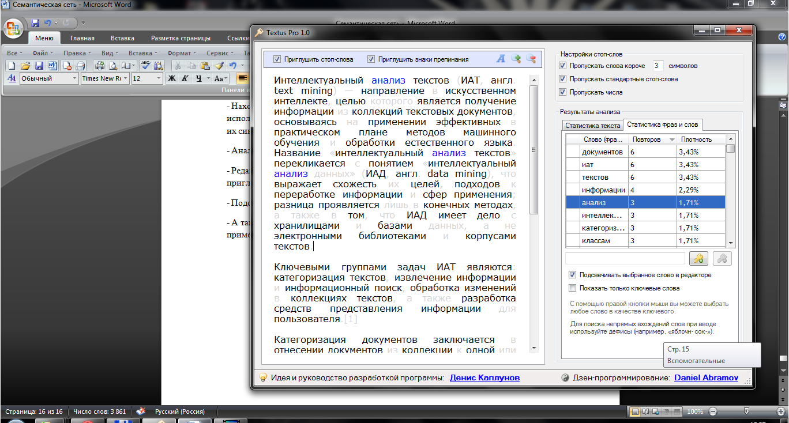
Task: Click the zoom in magnifier icon in Textus
Action: pos(516,59)
